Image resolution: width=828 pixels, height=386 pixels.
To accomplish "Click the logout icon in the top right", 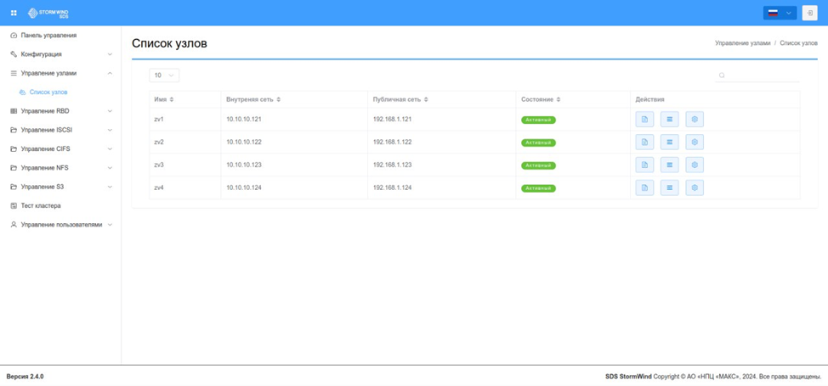I will [809, 13].
